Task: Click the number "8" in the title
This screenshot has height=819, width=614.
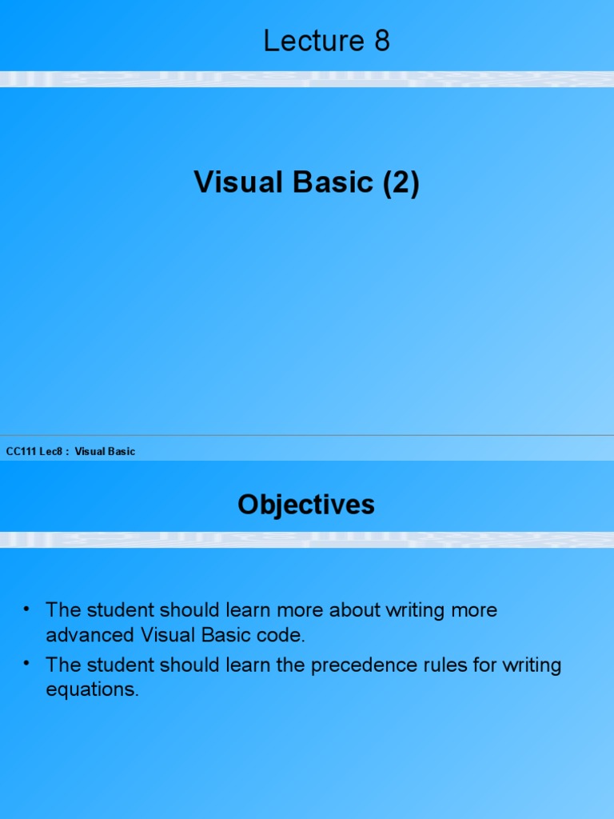Action: pyautogui.click(x=381, y=41)
